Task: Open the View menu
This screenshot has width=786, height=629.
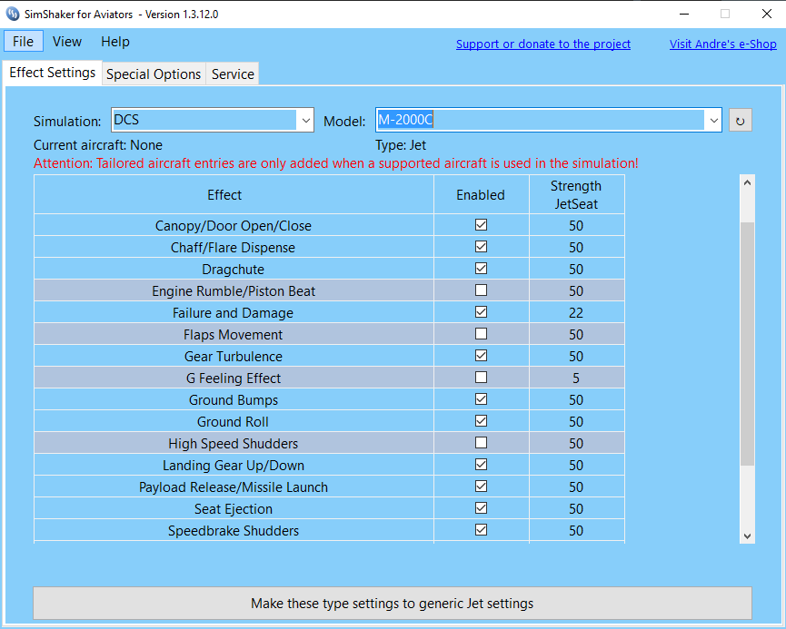Action: (67, 42)
